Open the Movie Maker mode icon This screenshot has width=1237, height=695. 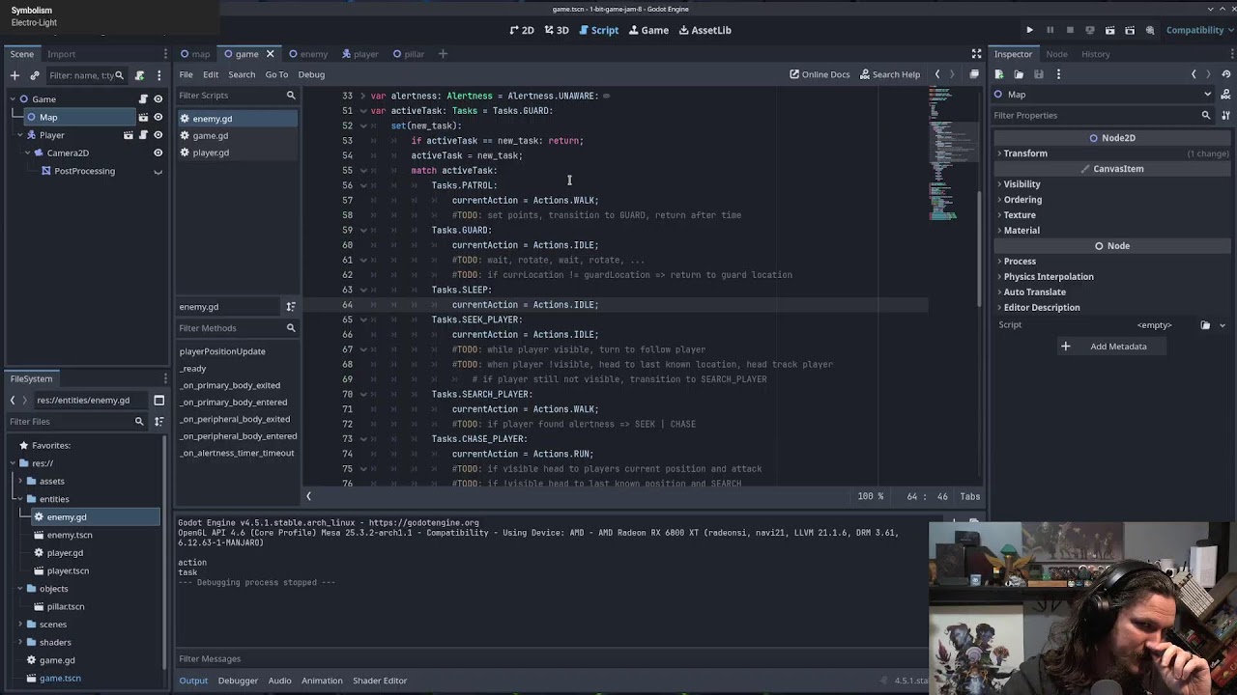[x=1151, y=30]
